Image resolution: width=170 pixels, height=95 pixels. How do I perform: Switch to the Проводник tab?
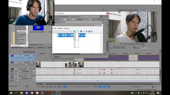(x=31, y=47)
